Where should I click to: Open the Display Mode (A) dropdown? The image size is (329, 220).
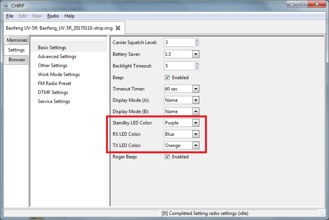[x=196, y=100]
